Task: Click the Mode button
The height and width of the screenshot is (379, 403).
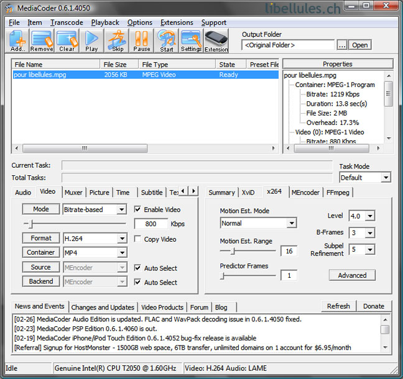Action: [41, 209]
